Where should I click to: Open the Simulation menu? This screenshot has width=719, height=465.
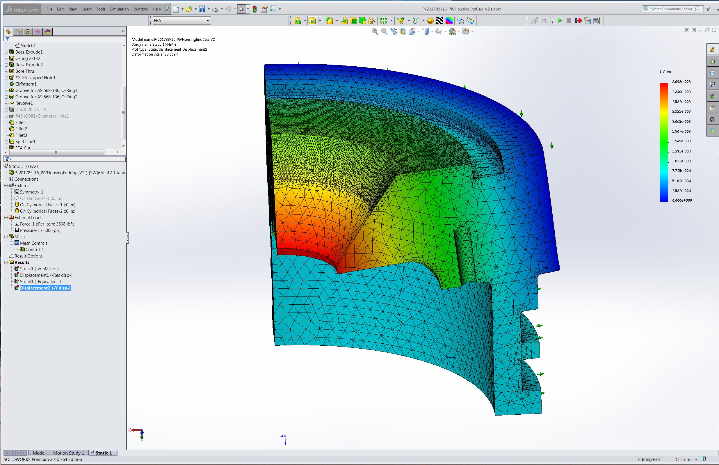pos(119,9)
